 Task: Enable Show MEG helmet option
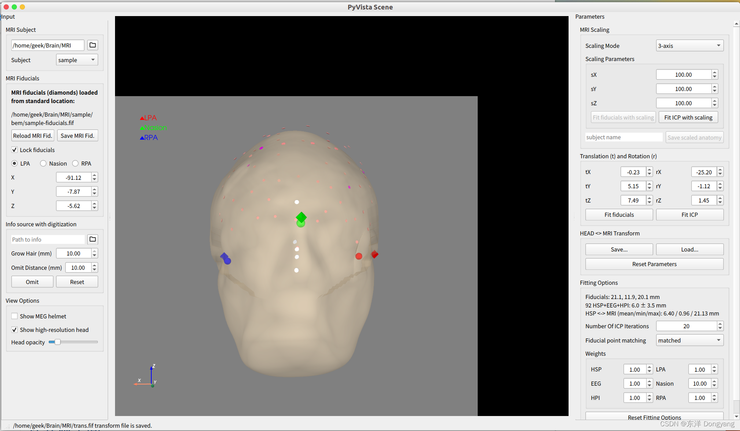pyautogui.click(x=15, y=316)
